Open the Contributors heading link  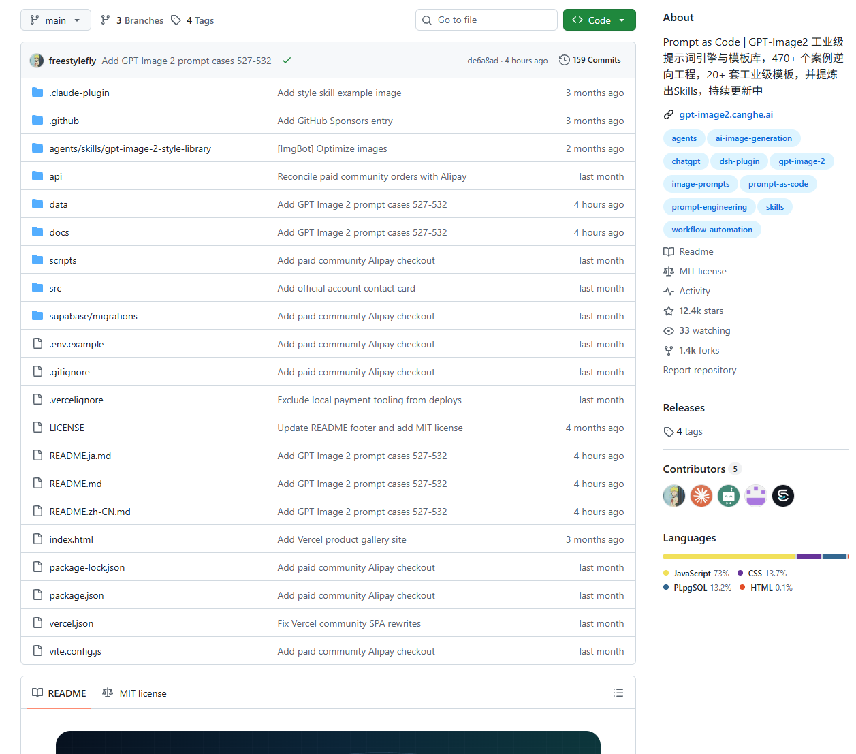tap(701, 469)
